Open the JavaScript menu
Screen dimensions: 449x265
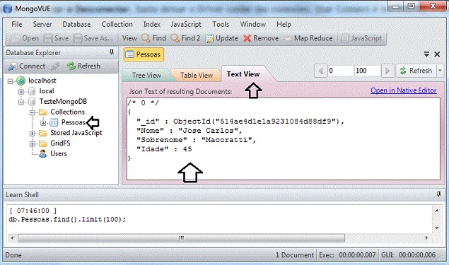click(x=186, y=24)
